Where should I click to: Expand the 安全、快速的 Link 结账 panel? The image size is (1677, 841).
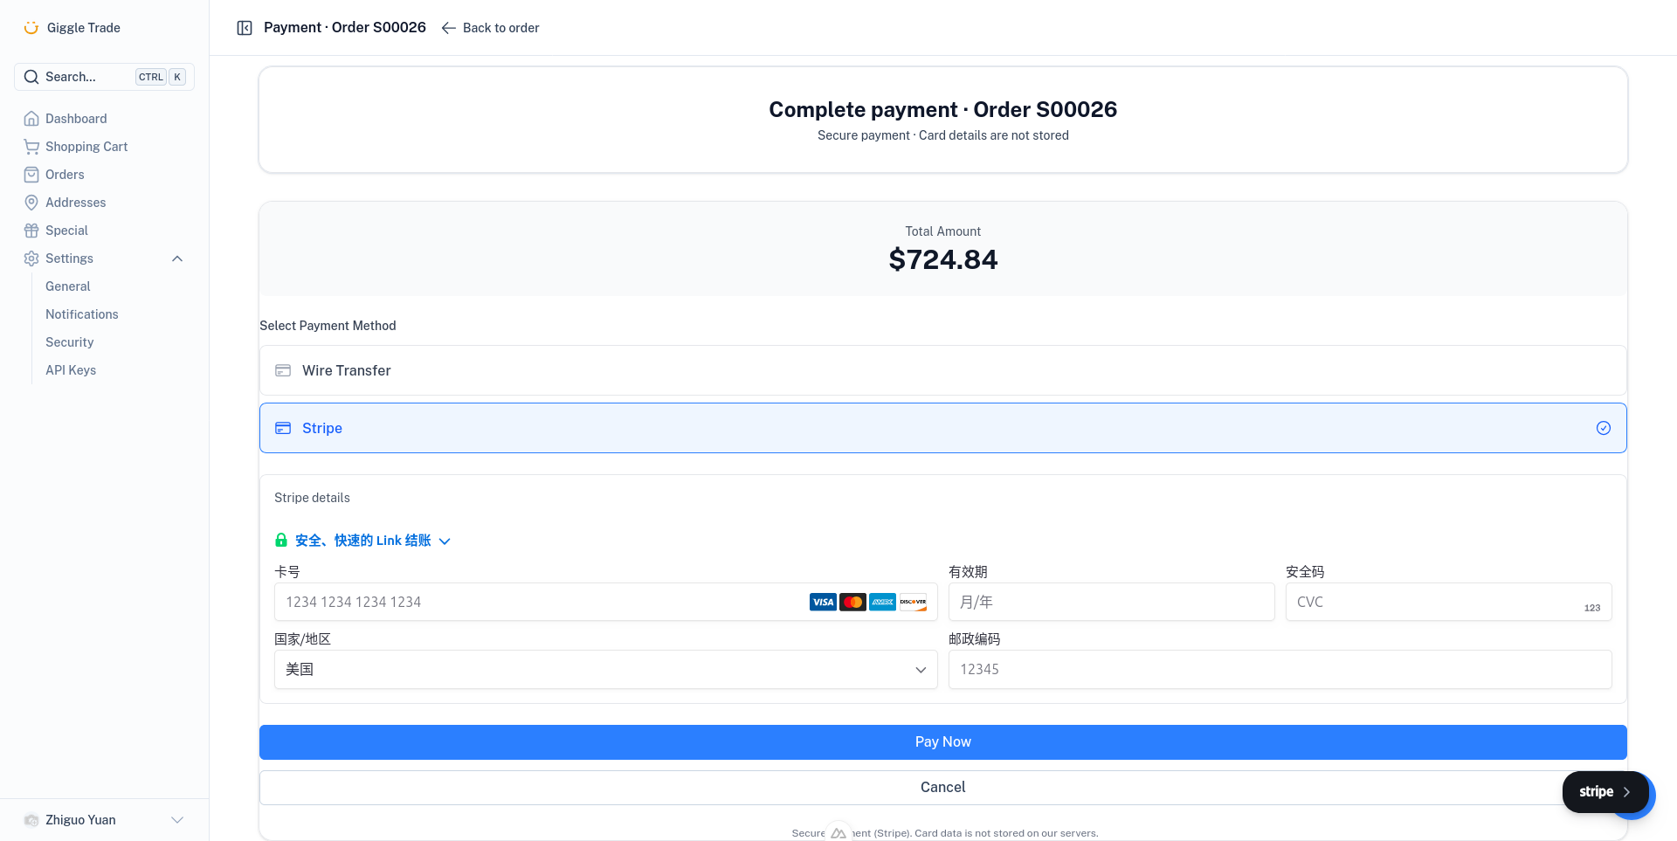(x=445, y=541)
